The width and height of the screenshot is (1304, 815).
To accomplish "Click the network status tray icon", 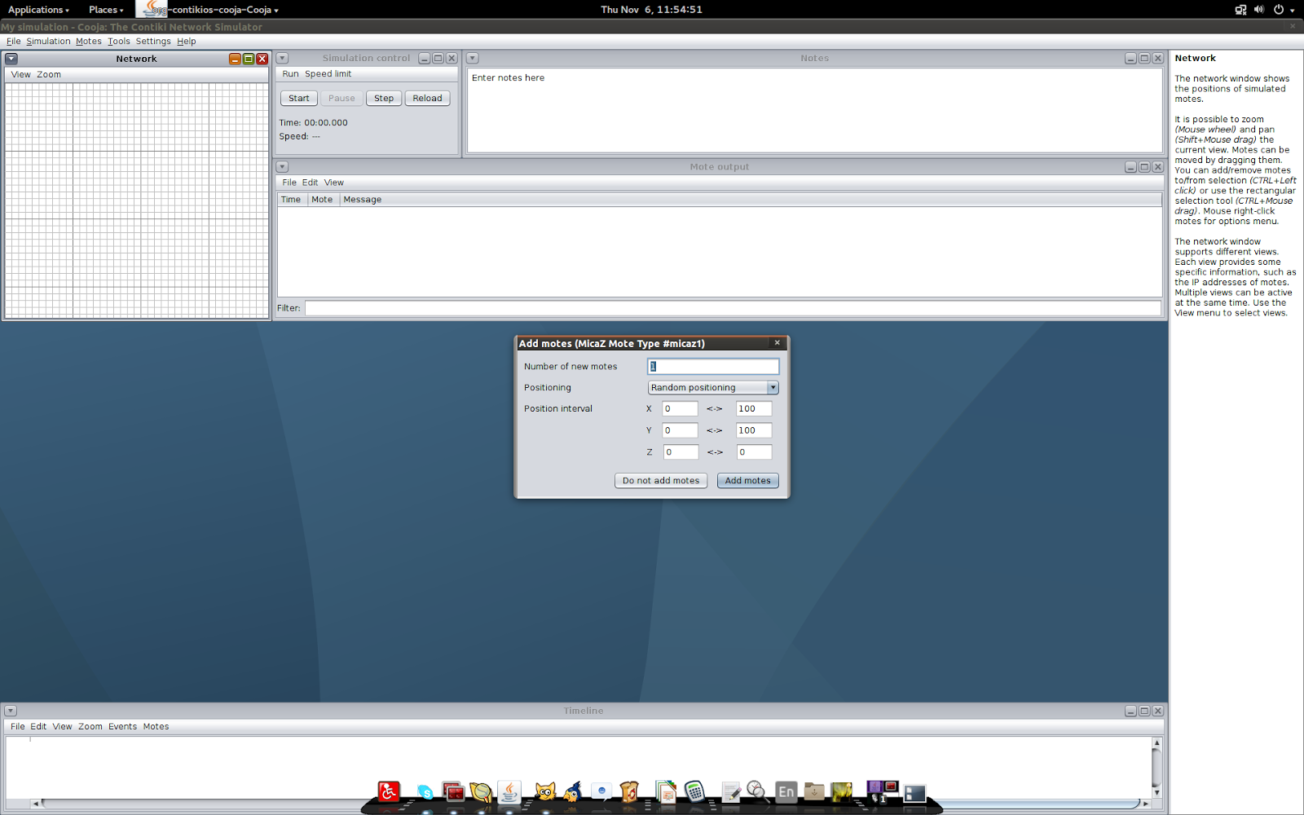I will click(x=1240, y=10).
